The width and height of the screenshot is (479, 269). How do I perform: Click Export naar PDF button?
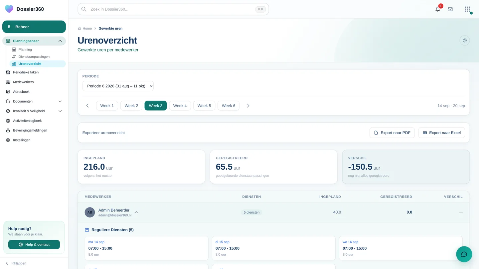[x=392, y=133]
